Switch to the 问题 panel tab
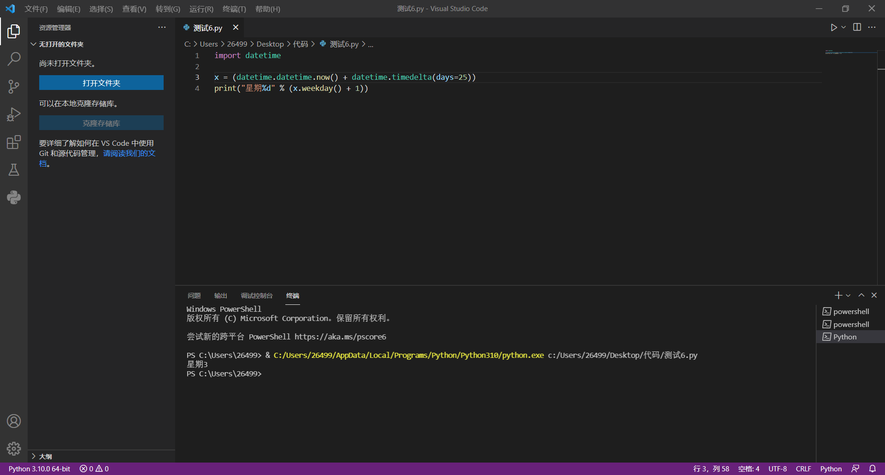885x475 pixels. click(194, 296)
